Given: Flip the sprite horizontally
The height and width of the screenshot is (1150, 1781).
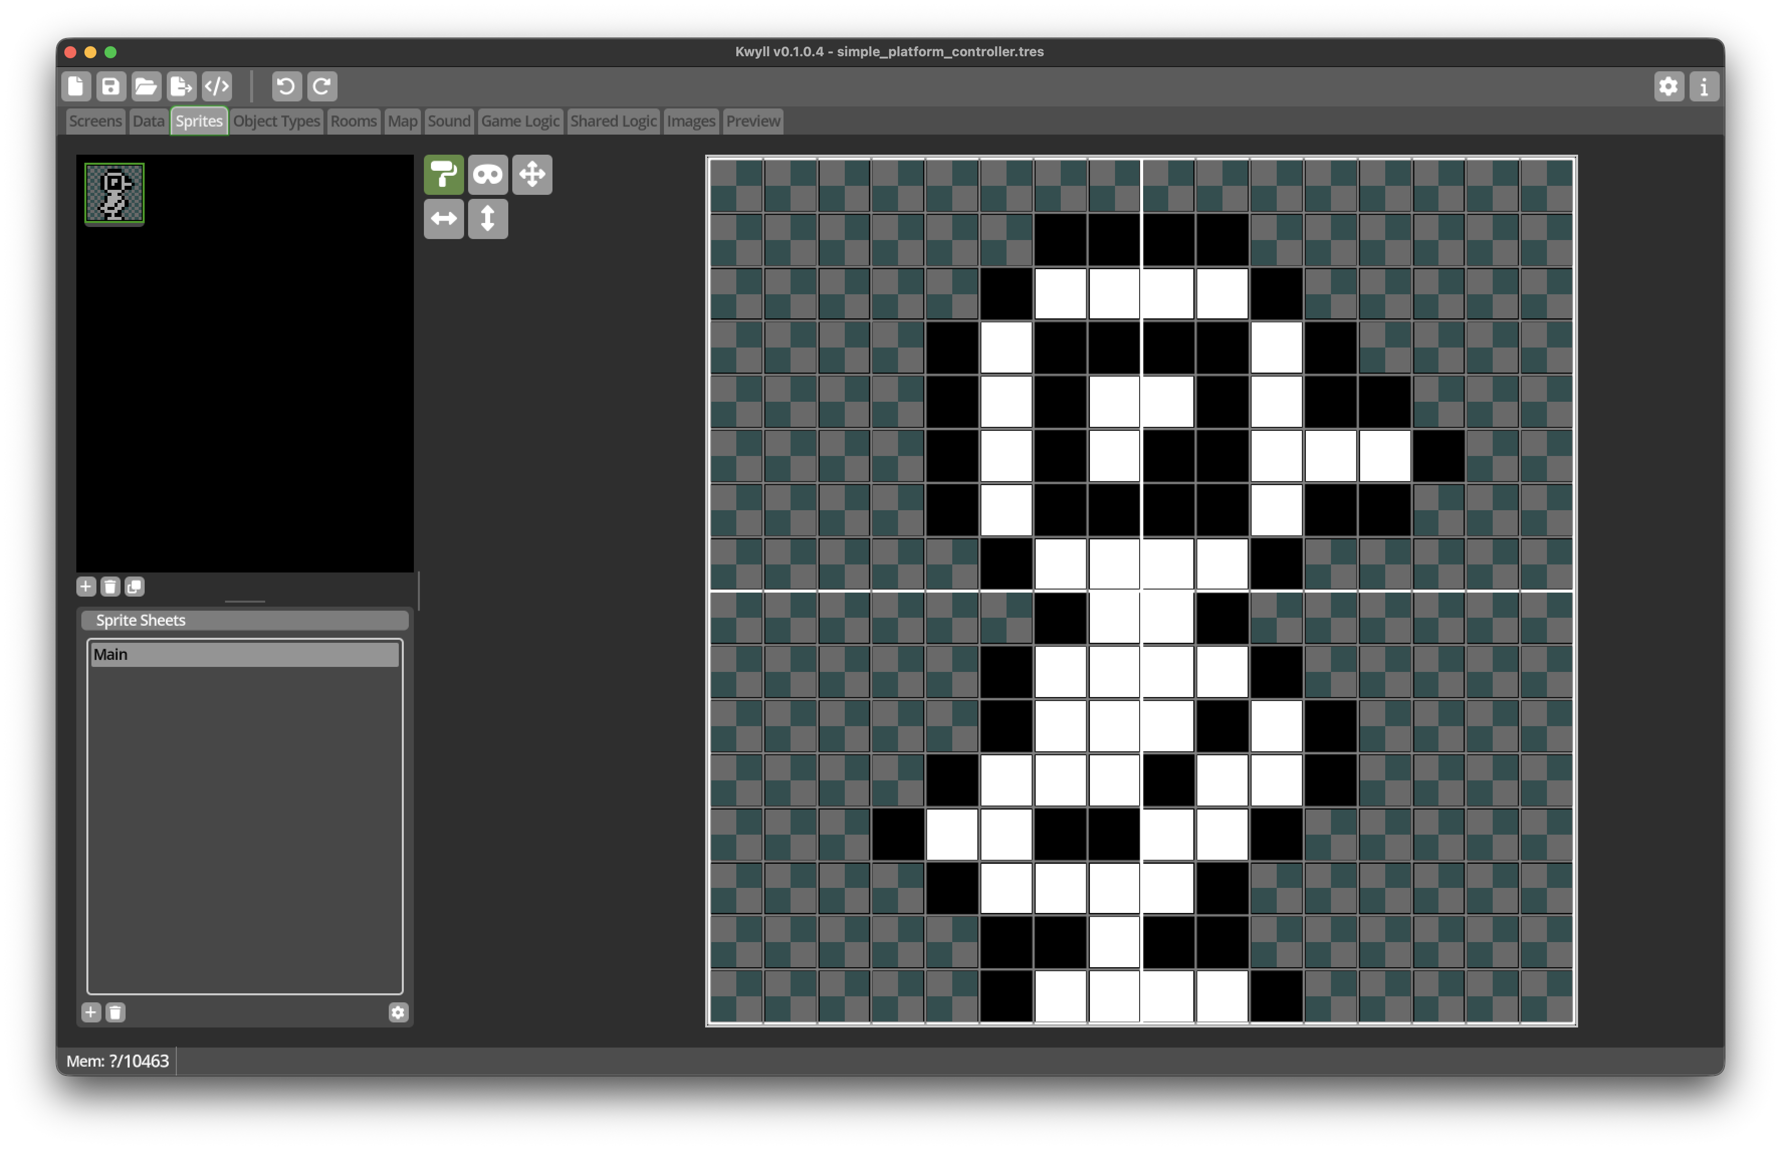Looking at the screenshot, I should click(x=443, y=219).
